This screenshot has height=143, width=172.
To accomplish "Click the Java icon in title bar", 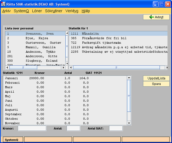I will coord(4,4).
